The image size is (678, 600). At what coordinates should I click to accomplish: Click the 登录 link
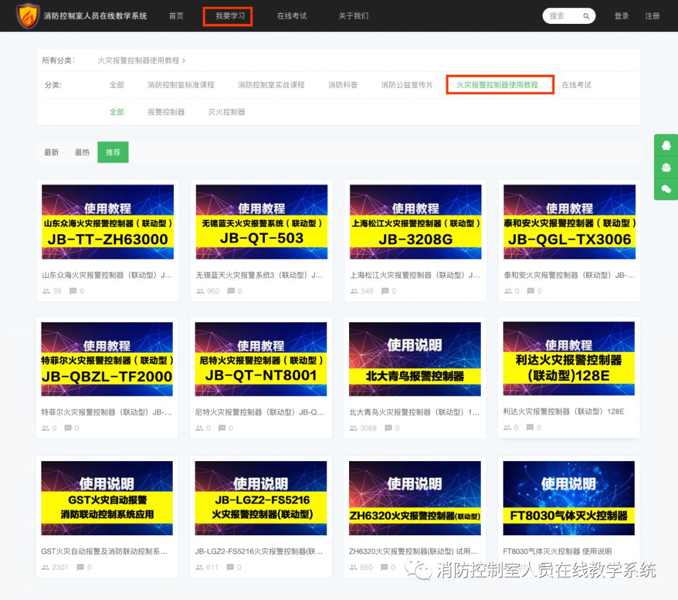pyautogui.click(x=621, y=16)
